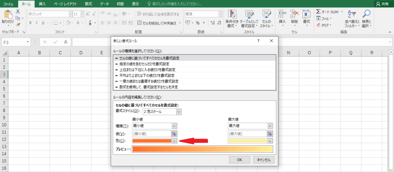Image resolution: width=394 pixels, height=172 pixels.
Task: Click the Cancel (キャンセル) button
Action: pos(264,160)
